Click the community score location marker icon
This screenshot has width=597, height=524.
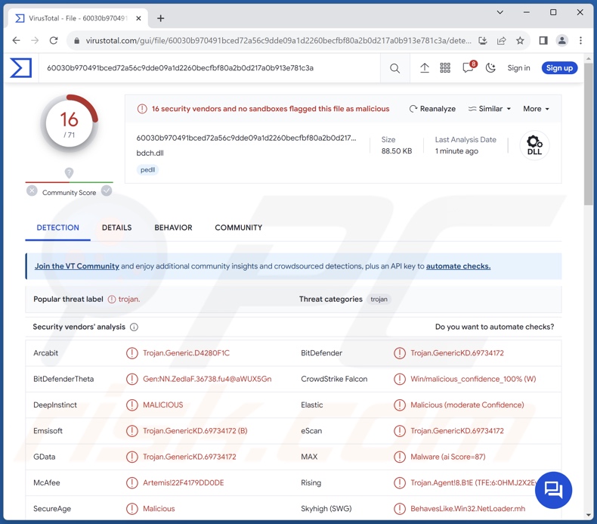pyautogui.click(x=69, y=173)
